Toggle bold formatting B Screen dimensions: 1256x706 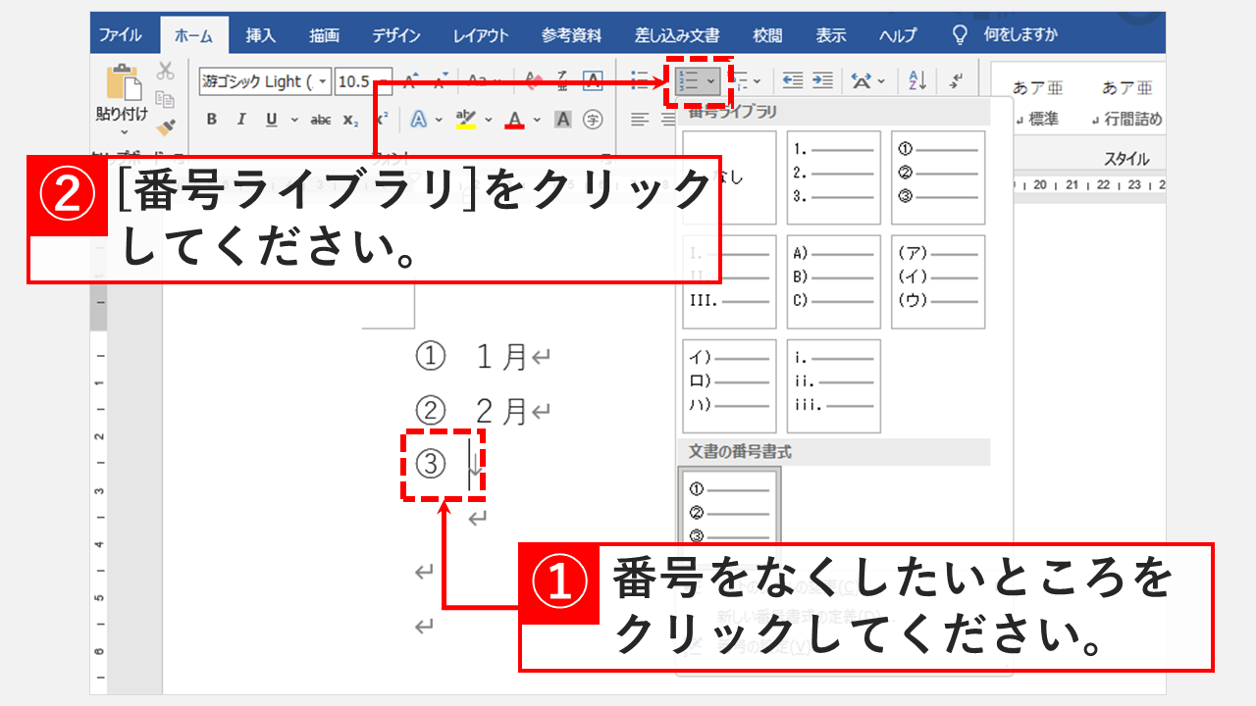coord(212,120)
